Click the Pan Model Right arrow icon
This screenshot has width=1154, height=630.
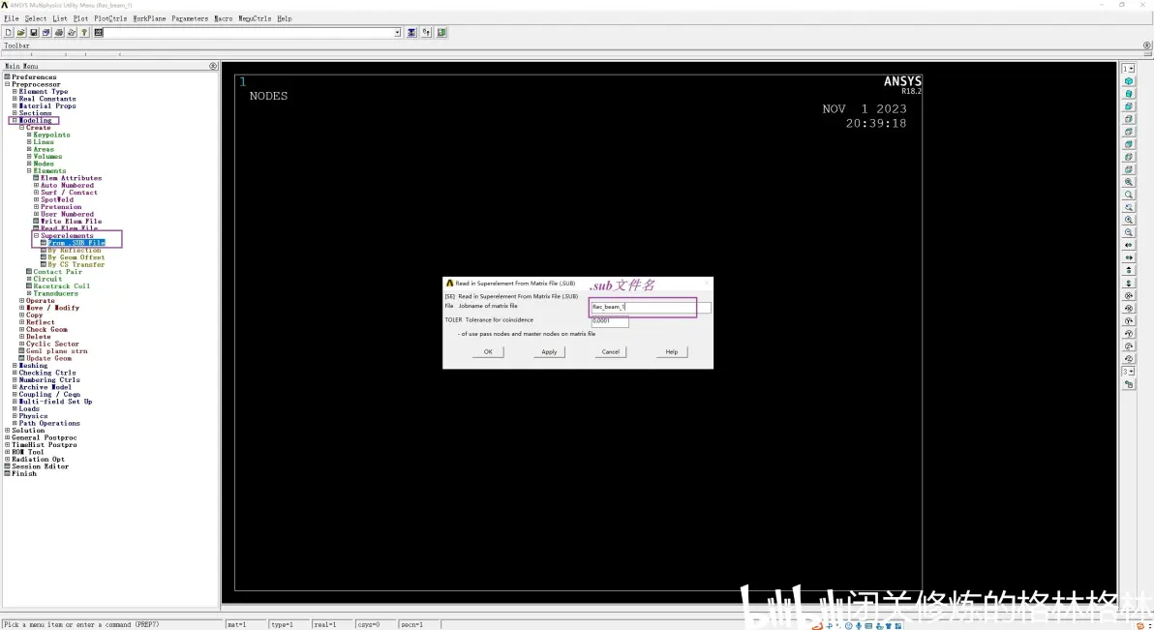(x=1128, y=257)
